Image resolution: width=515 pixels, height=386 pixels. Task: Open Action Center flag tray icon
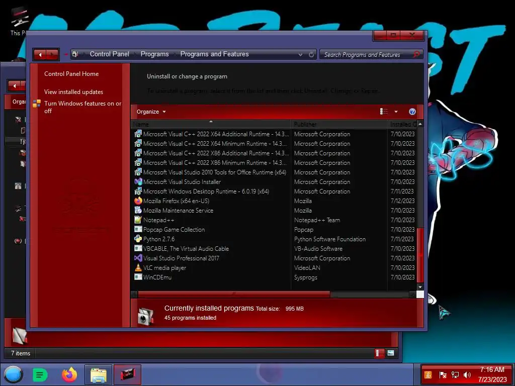443,374
